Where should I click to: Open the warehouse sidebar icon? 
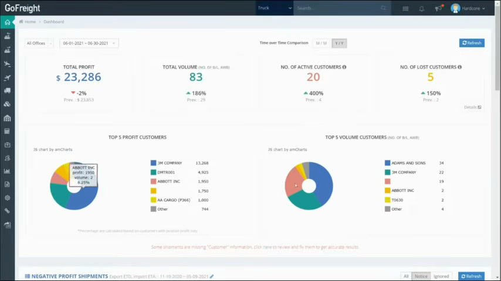coord(7,118)
